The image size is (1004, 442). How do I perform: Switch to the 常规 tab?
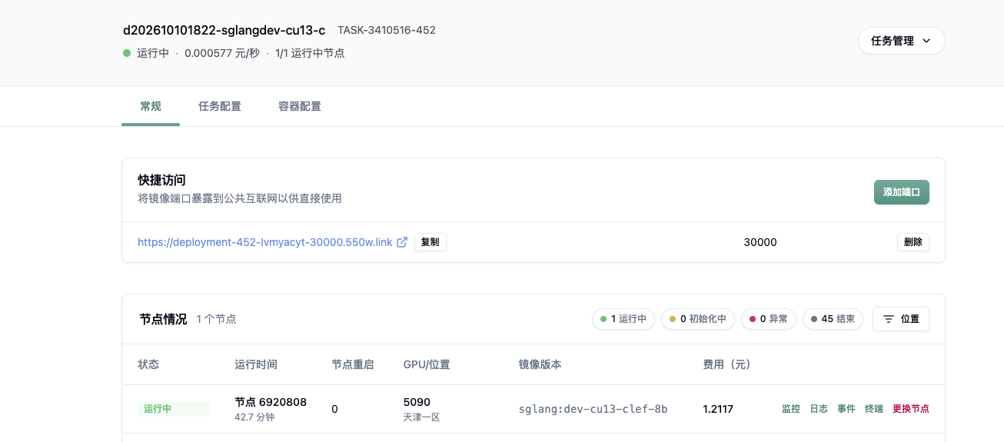coord(151,106)
